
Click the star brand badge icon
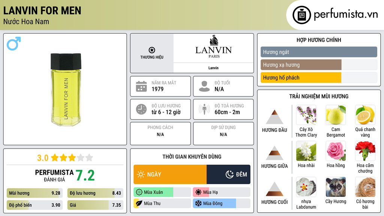point(151,50)
